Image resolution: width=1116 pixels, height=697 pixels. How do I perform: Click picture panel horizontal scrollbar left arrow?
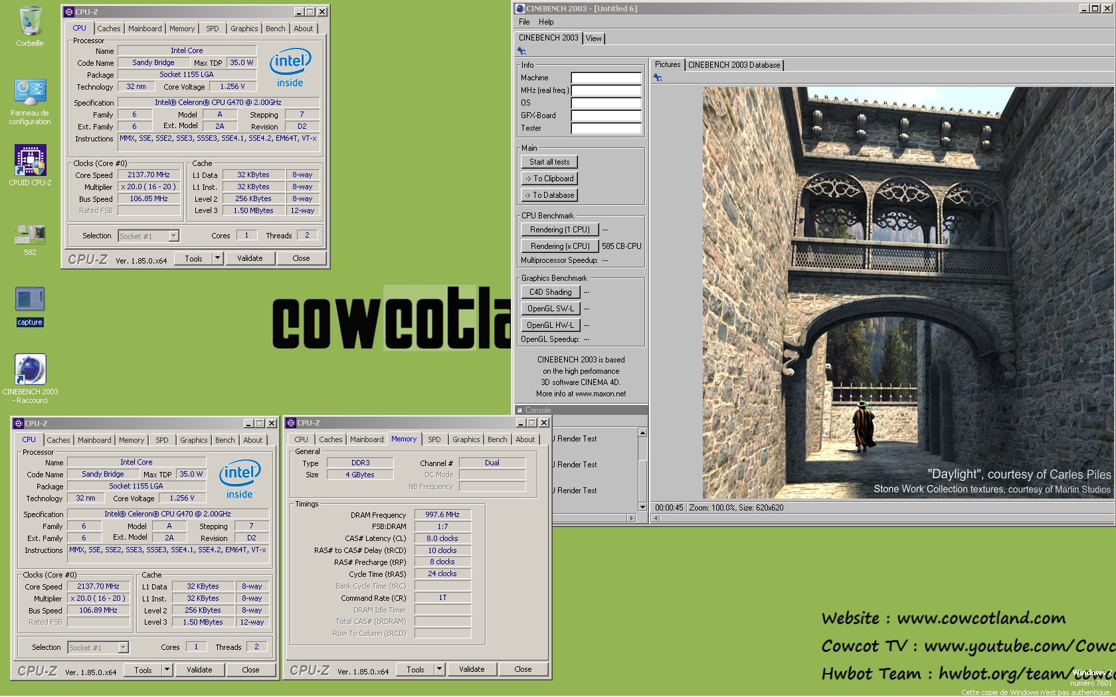[656, 518]
